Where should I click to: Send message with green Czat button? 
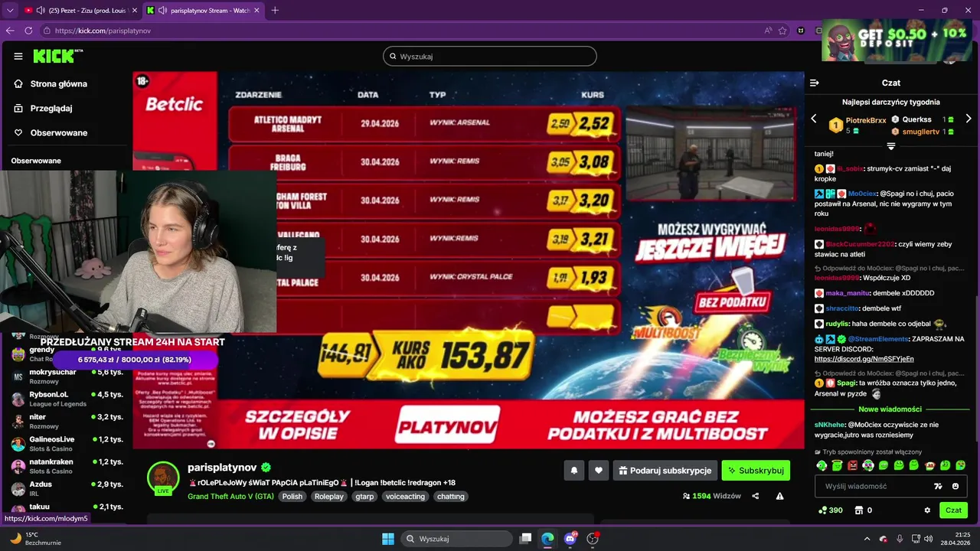(x=953, y=510)
